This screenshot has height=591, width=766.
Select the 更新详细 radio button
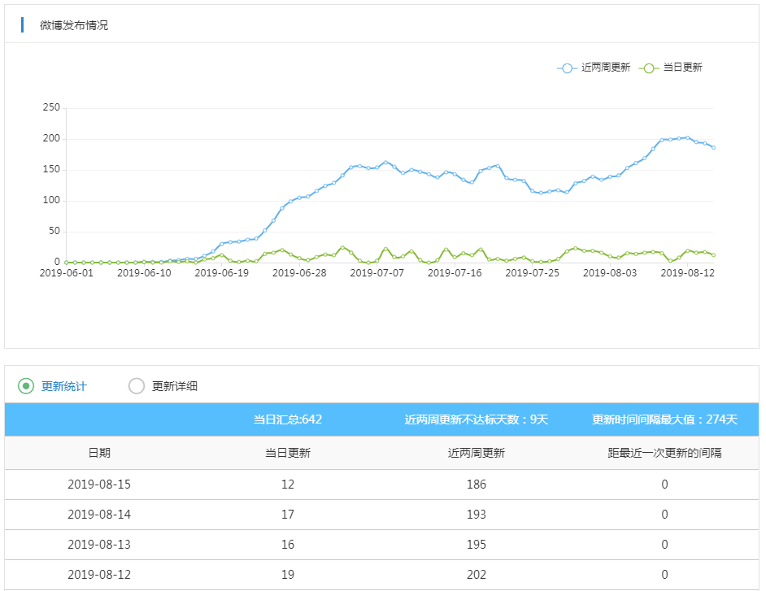click(x=137, y=386)
